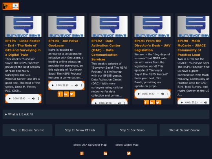Play the EP194 Linda Foster episode audio
Image resolution: width=212 pixels, height=159 pixels.
[9, 99]
